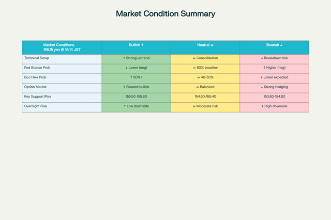Click the Strong uptrend cell
Viewport: 331px width, 220px height.
point(136,58)
